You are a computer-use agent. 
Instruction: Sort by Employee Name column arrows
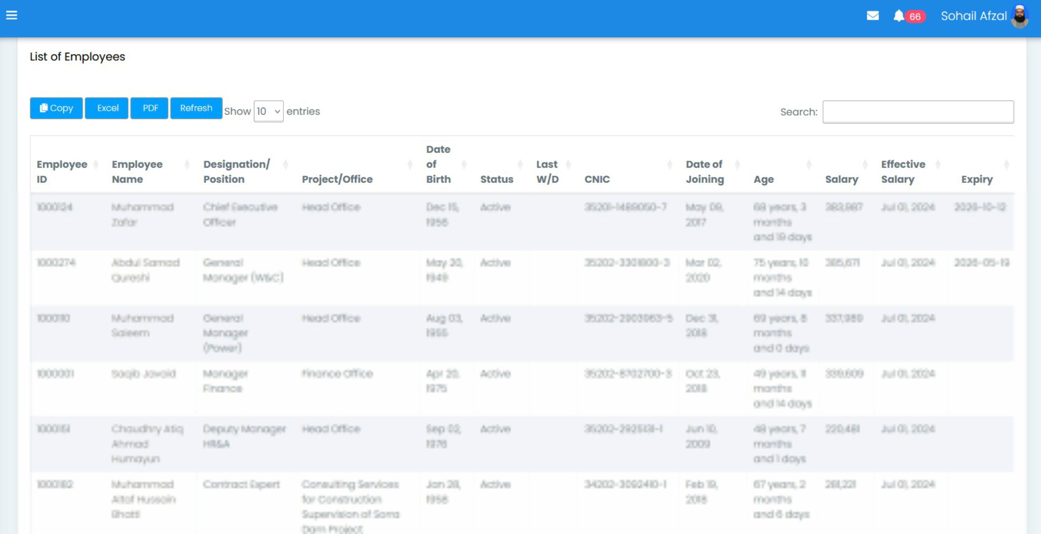coord(187,165)
